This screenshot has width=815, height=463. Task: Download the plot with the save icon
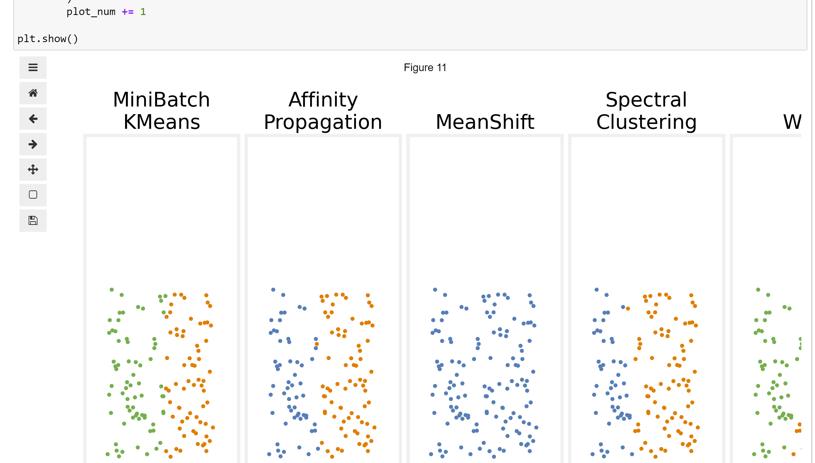(33, 220)
